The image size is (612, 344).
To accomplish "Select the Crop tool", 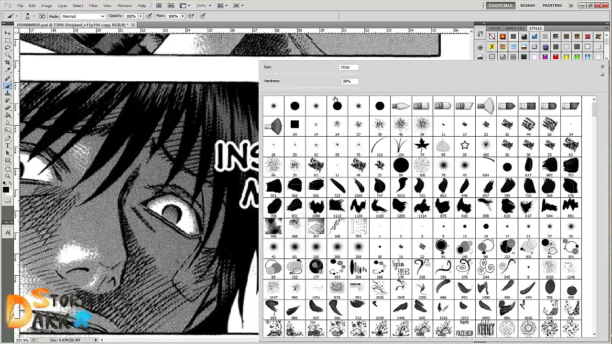I will [8, 63].
